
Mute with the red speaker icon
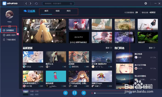[x=92, y=93]
